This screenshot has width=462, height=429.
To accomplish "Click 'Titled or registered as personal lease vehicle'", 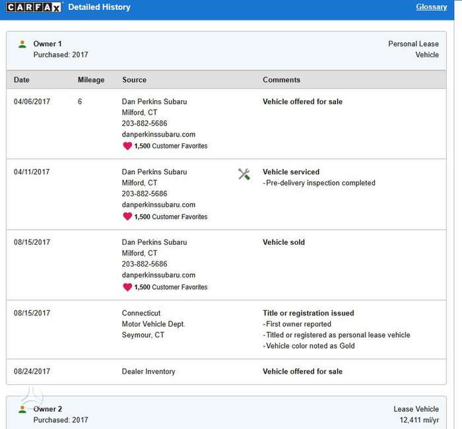I will pos(337,335).
